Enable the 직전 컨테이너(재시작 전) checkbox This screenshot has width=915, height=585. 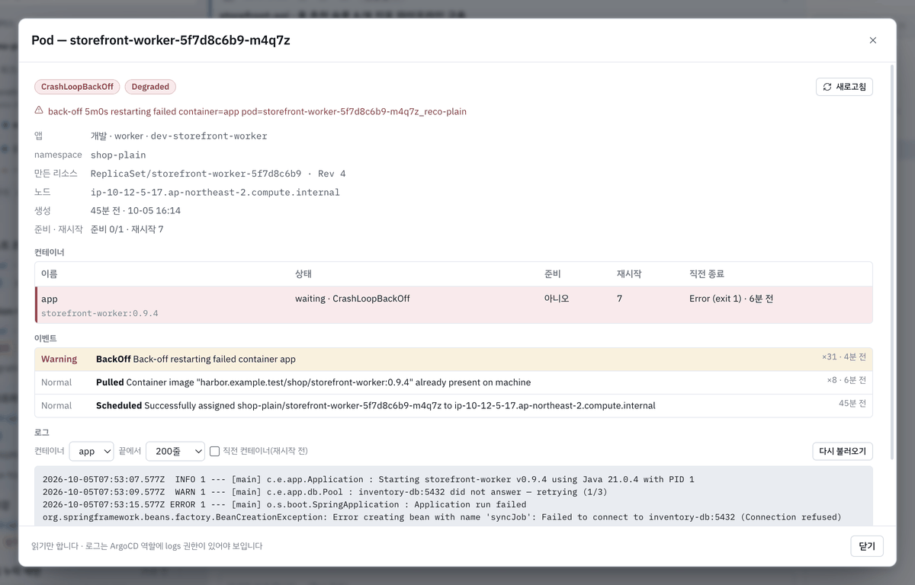click(x=215, y=452)
